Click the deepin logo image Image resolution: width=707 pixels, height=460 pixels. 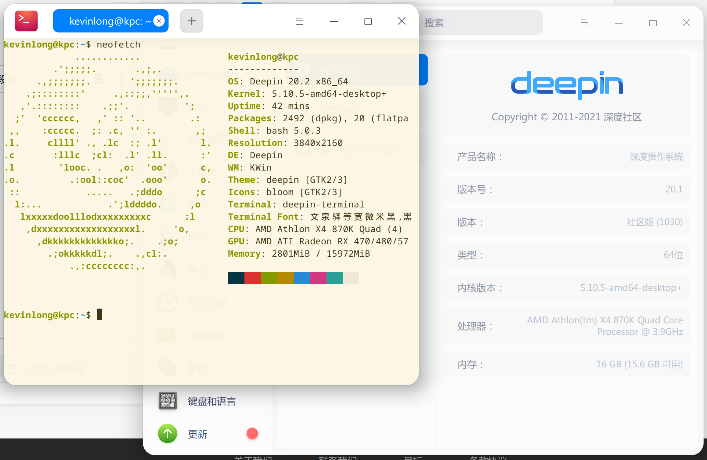pyautogui.click(x=566, y=84)
